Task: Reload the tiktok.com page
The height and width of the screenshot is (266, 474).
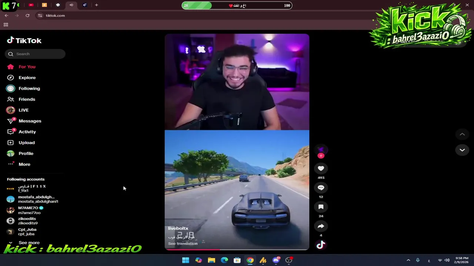Action: click(27, 16)
